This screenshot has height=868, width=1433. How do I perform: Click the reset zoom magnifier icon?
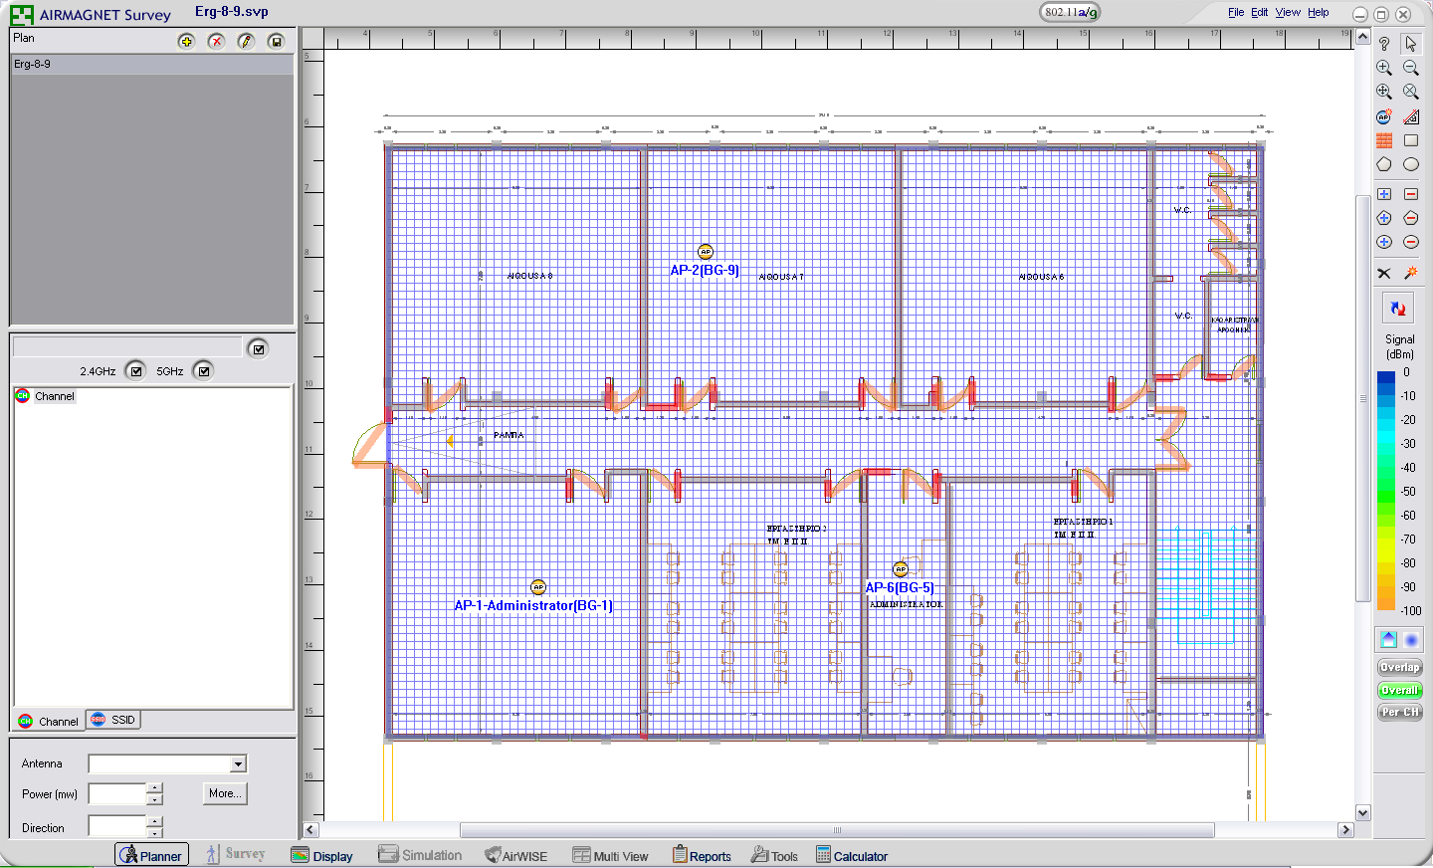pos(1411,92)
